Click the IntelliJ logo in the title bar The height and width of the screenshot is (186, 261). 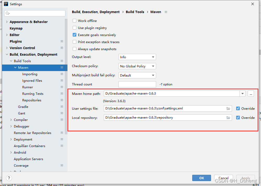[6, 4]
